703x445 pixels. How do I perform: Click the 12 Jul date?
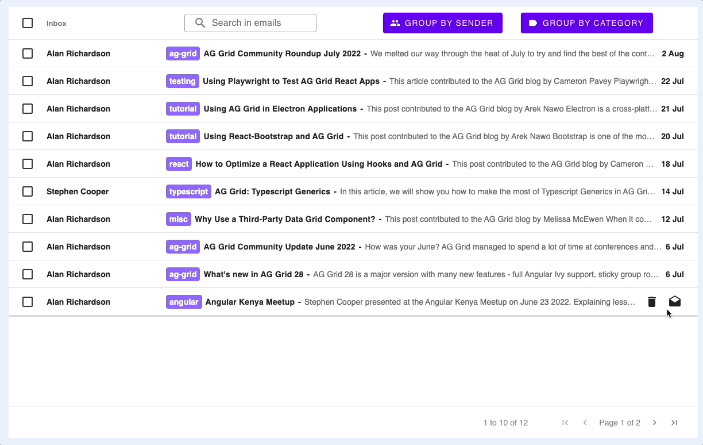click(x=673, y=219)
